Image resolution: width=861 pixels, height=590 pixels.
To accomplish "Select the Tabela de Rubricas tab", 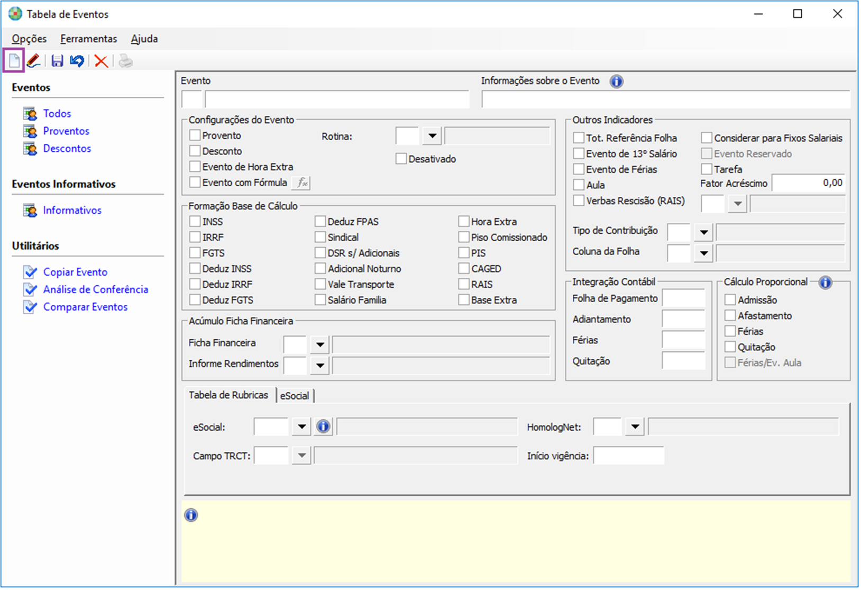I will click(228, 395).
